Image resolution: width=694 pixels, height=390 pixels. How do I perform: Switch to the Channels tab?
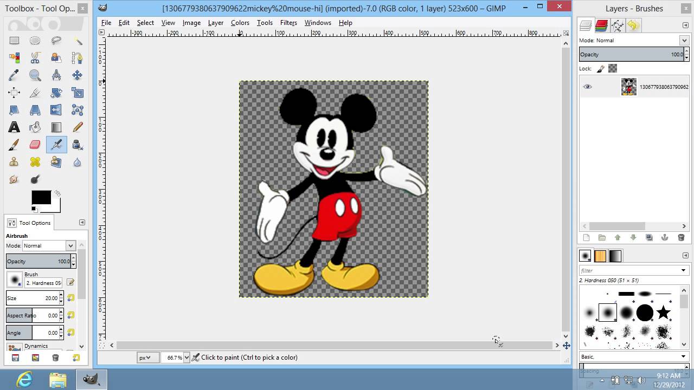click(x=601, y=25)
